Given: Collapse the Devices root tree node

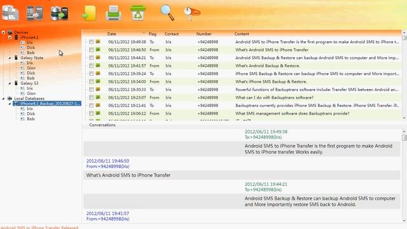Looking at the screenshot, I should point(3,32).
